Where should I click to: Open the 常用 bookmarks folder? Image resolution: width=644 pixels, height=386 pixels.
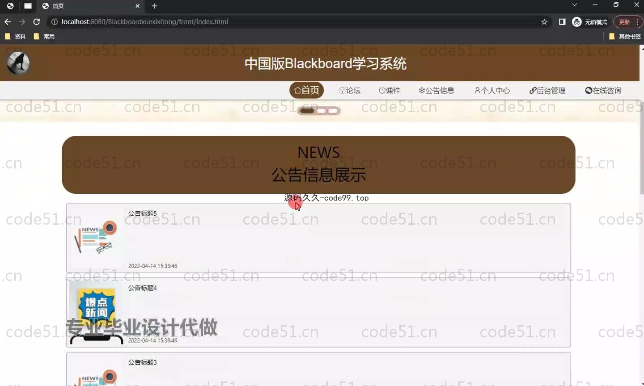(x=44, y=37)
